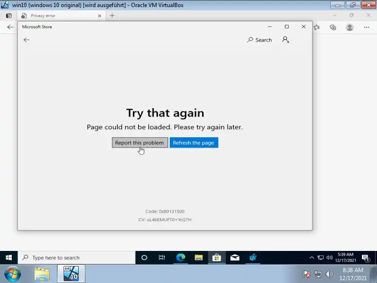The height and width of the screenshot is (283, 377).
Task: Open host Windows Explorer taskbar icon
Action: (42, 274)
